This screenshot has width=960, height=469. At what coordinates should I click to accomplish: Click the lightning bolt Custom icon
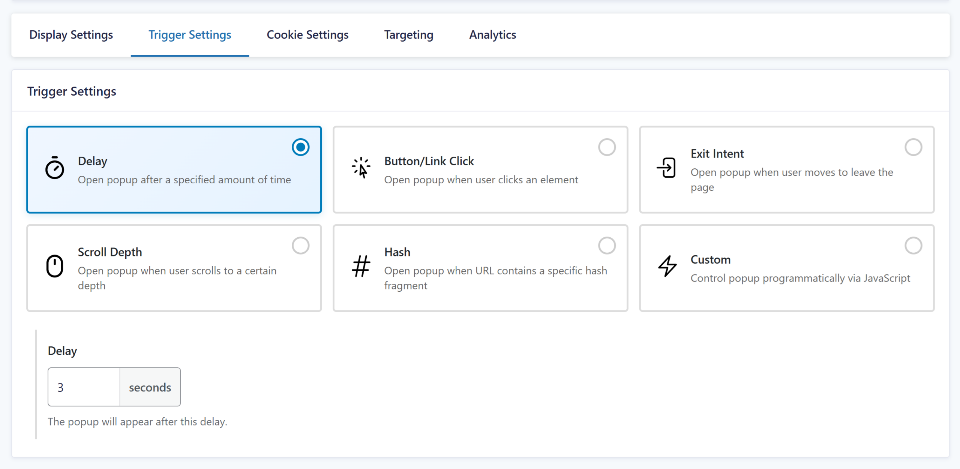pyautogui.click(x=667, y=266)
